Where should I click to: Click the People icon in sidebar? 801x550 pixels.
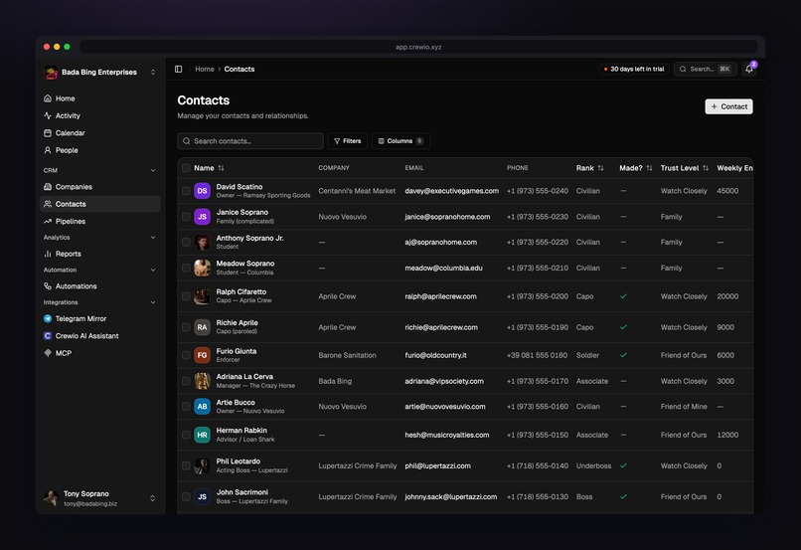click(x=48, y=150)
